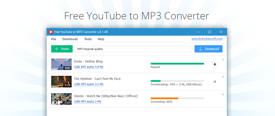
Task: Open the Downloads menu
Action: pyautogui.click(x=70, y=39)
